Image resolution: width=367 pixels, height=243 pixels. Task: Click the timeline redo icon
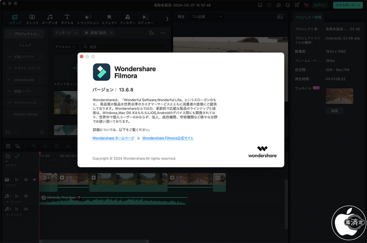(x=45, y=146)
